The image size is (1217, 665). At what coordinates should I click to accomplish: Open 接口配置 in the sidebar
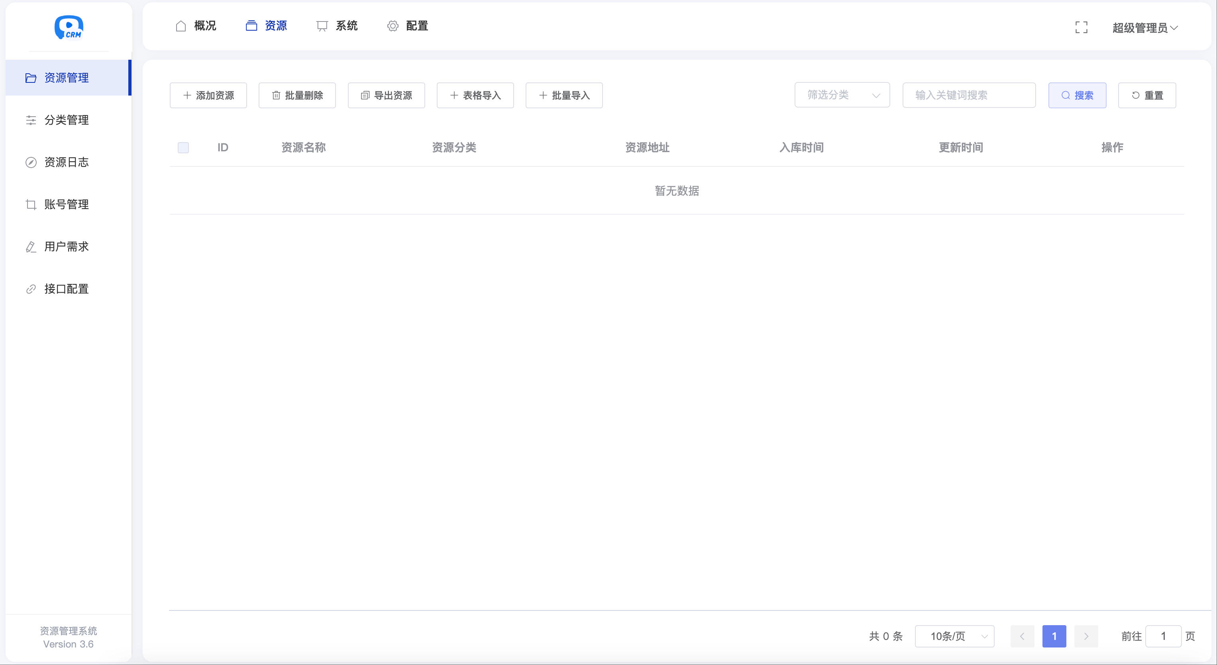(69, 289)
